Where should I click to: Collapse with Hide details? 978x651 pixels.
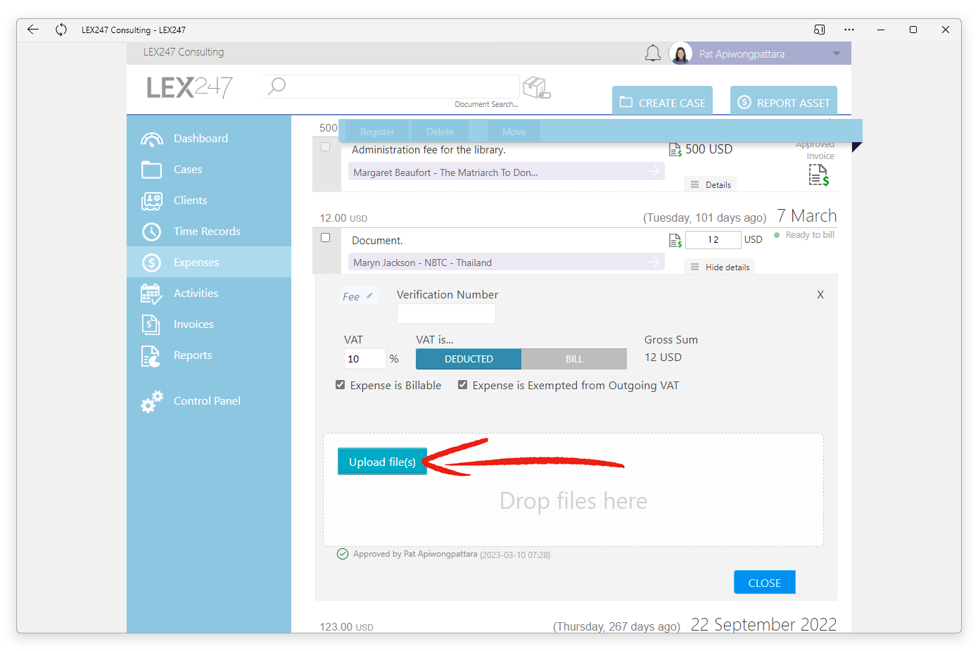[x=720, y=267]
